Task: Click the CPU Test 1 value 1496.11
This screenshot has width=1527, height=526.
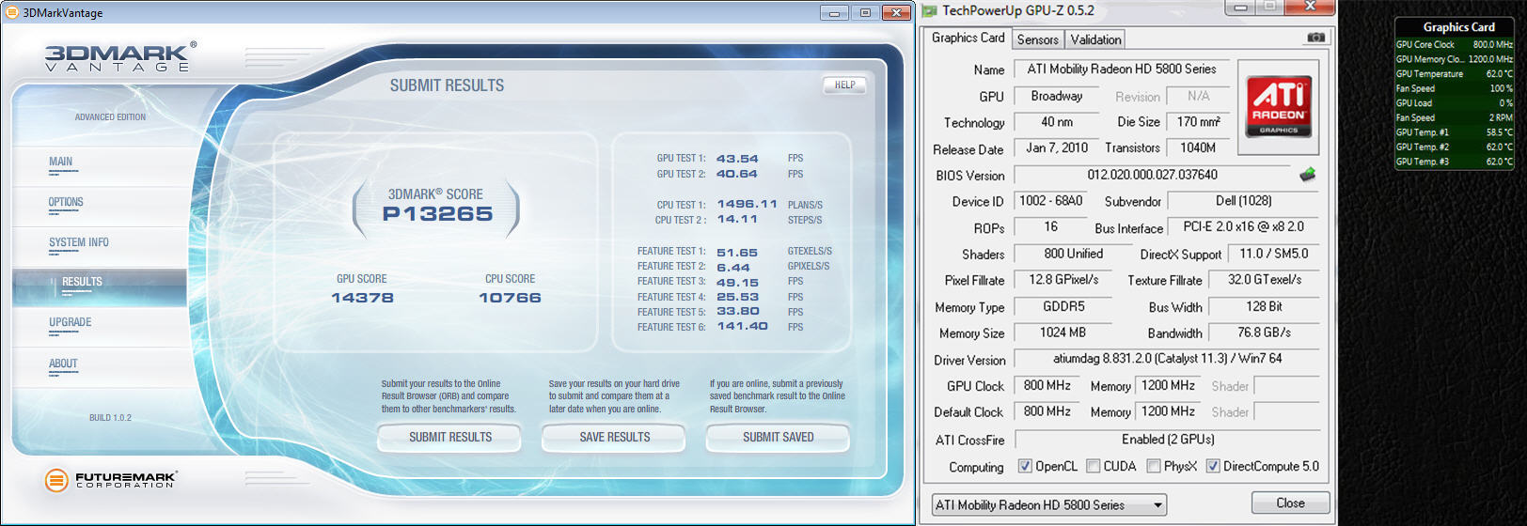Action: [748, 204]
